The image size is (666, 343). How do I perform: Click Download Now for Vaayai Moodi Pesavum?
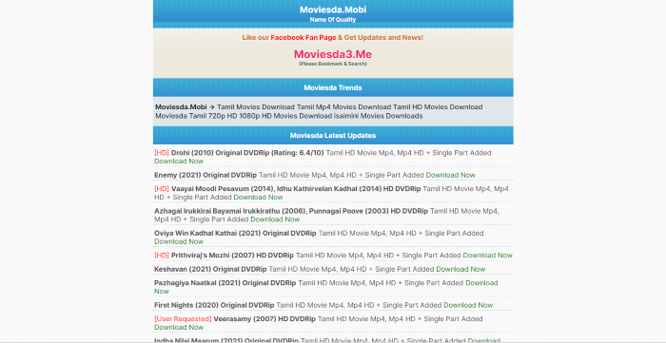(258, 197)
